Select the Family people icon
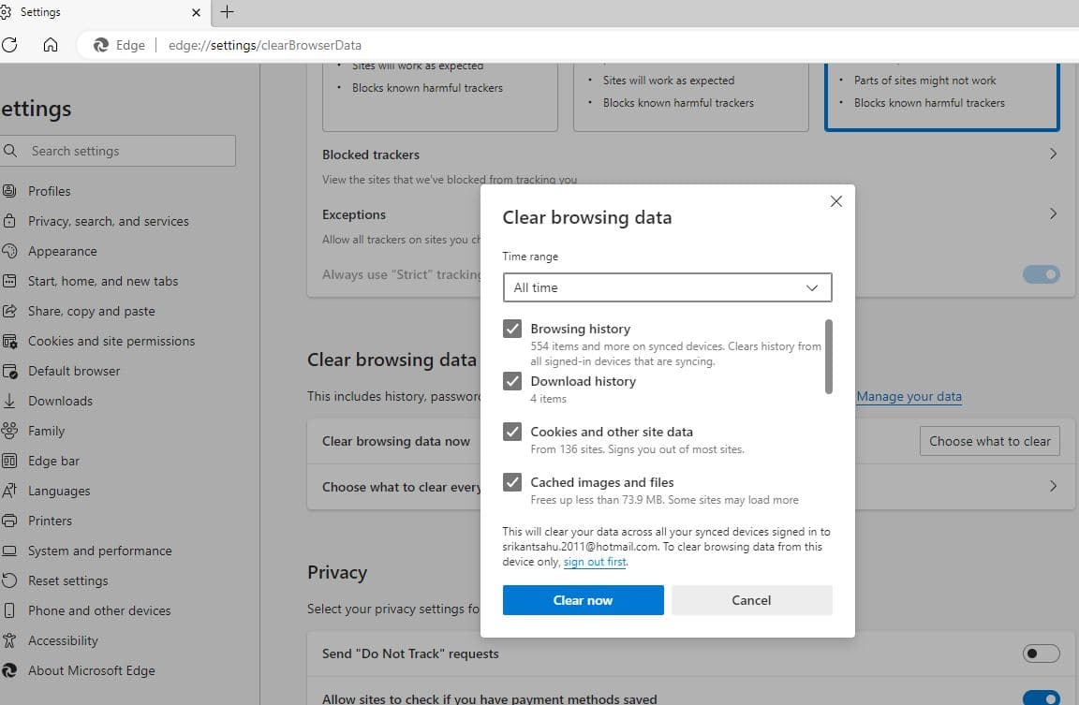This screenshot has width=1079, height=705. point(8,431)
